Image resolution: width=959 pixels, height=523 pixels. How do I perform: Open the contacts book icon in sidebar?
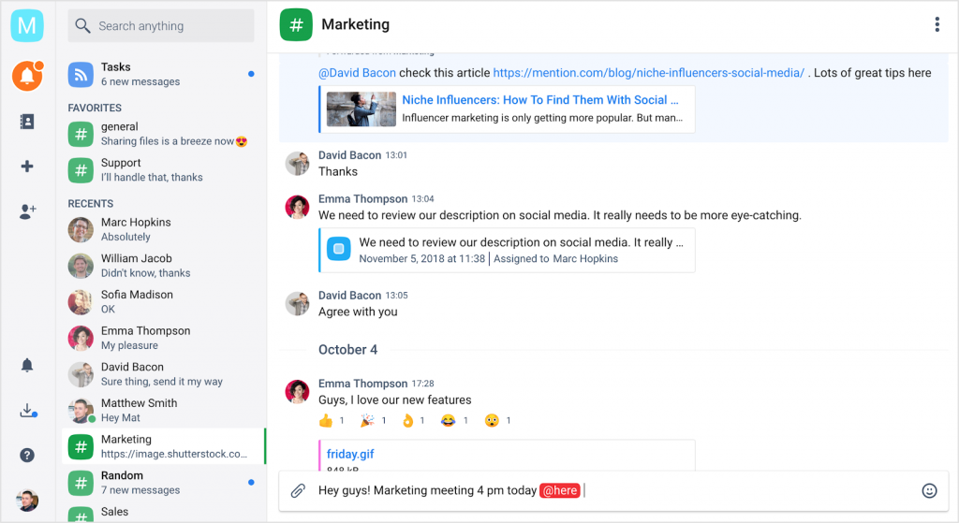27,122
